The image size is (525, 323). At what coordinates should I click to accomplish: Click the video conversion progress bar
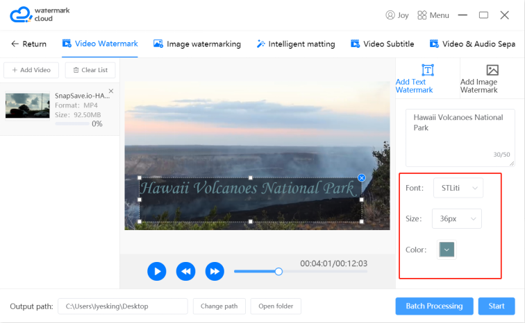pyautogui.click(x=72, y=123)
